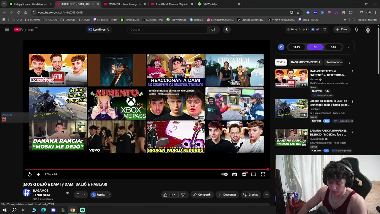Search with the magnifier button
The width and height of the screenshot is (380, 214).
click(213, 29)
